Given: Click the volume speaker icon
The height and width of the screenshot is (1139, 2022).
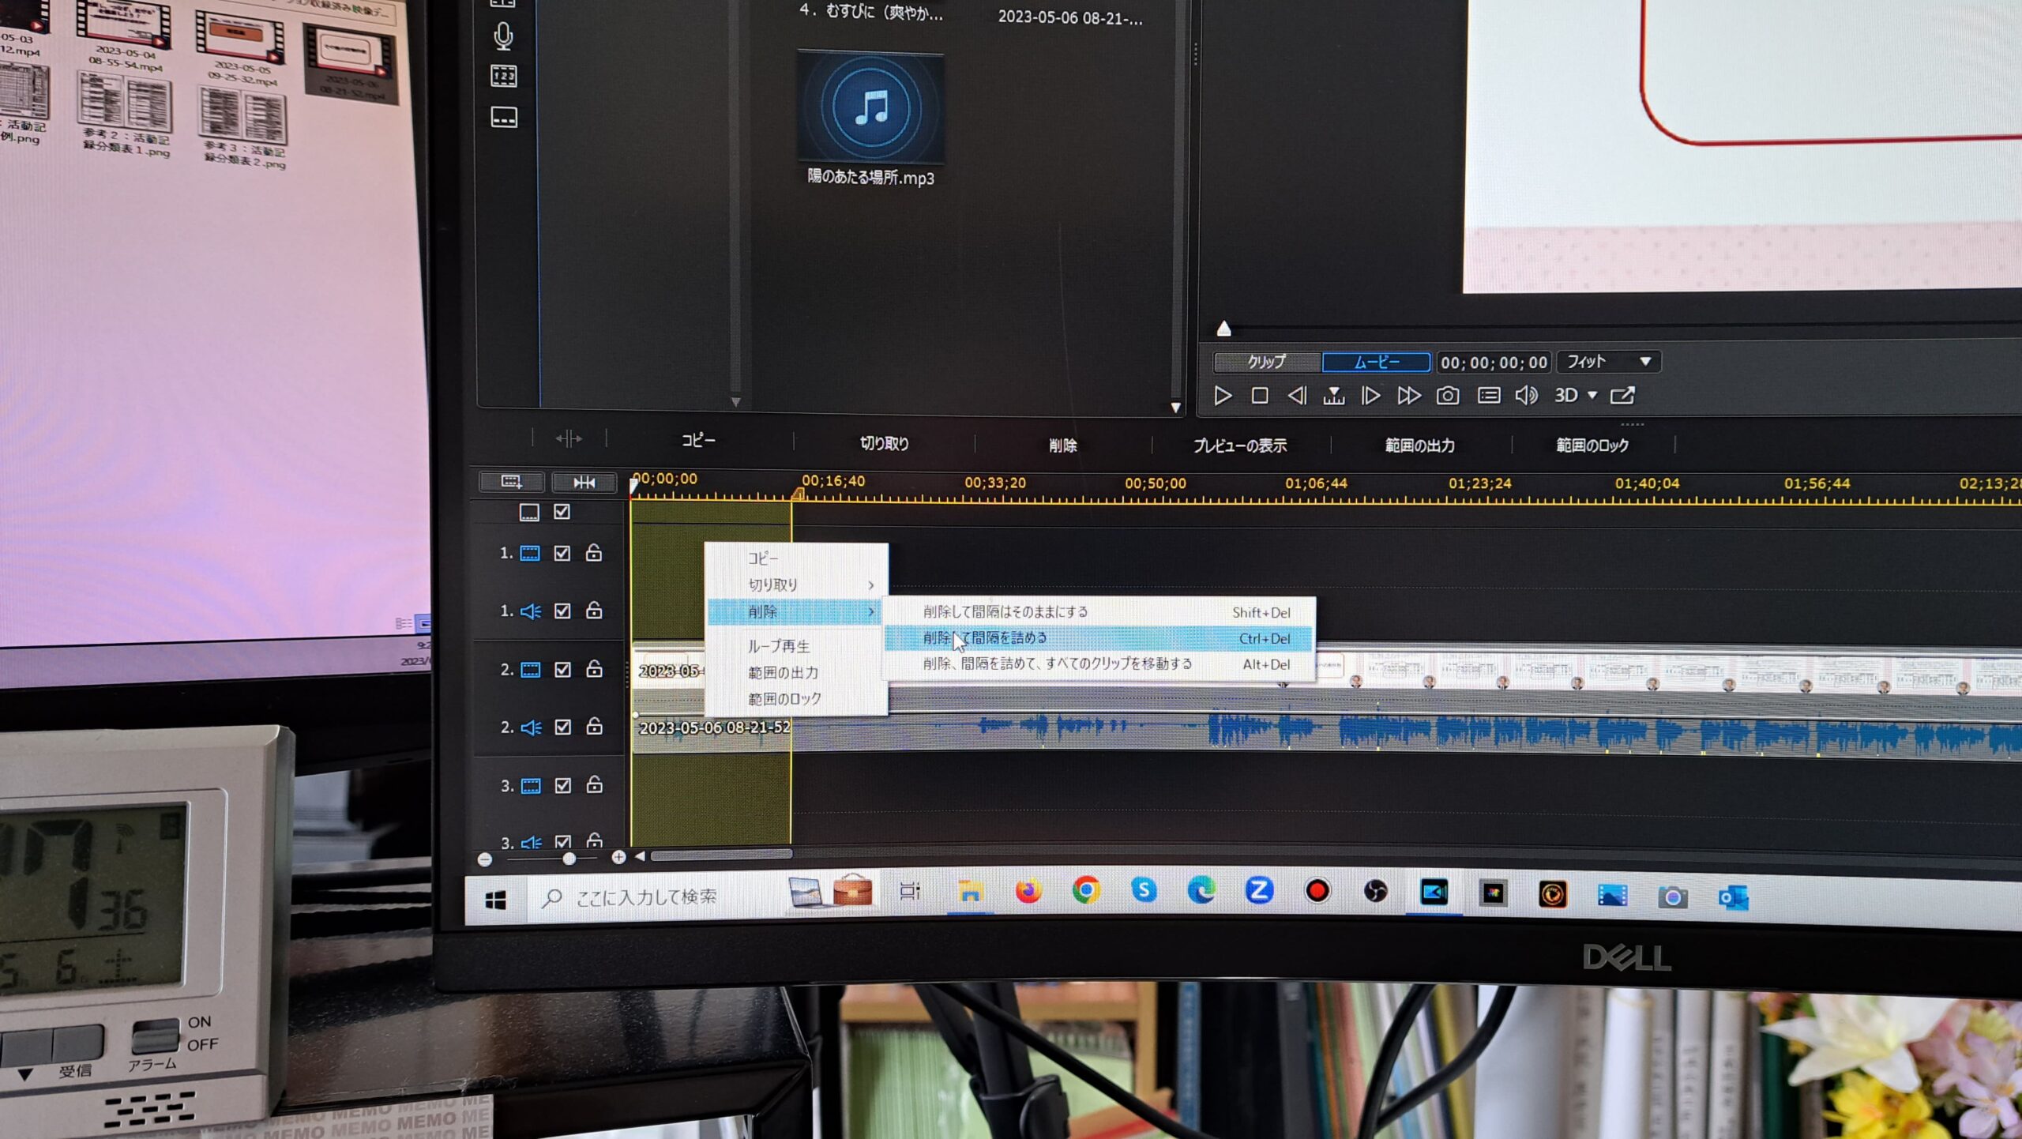Looking at the screenshot, I should (x=1526, y=395).
